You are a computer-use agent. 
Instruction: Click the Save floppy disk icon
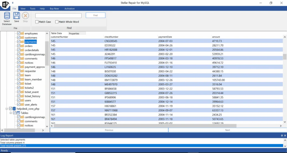tap(17, 16)
